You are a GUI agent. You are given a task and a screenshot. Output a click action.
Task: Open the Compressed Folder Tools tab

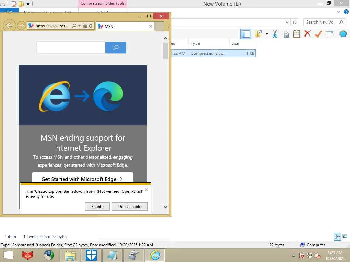coord(103,3)
